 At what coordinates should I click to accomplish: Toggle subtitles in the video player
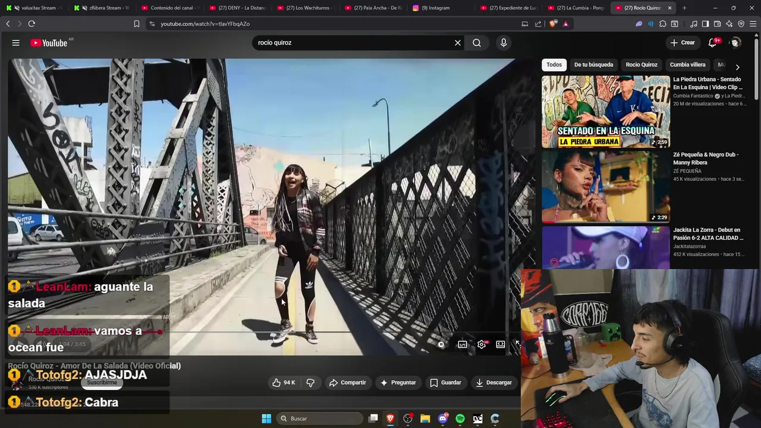pos(462,344)
